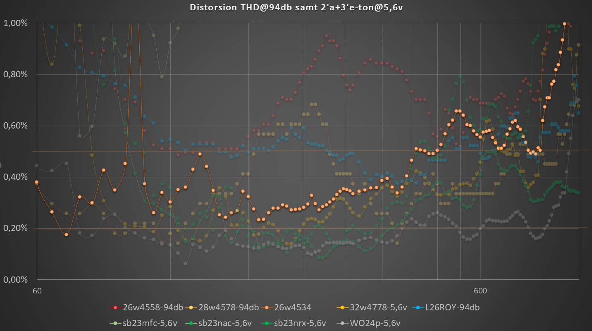Choose legend entry sb23nac-5,6v
The height and width of the screenshot is (331, 592).
(x=217, y=323)
